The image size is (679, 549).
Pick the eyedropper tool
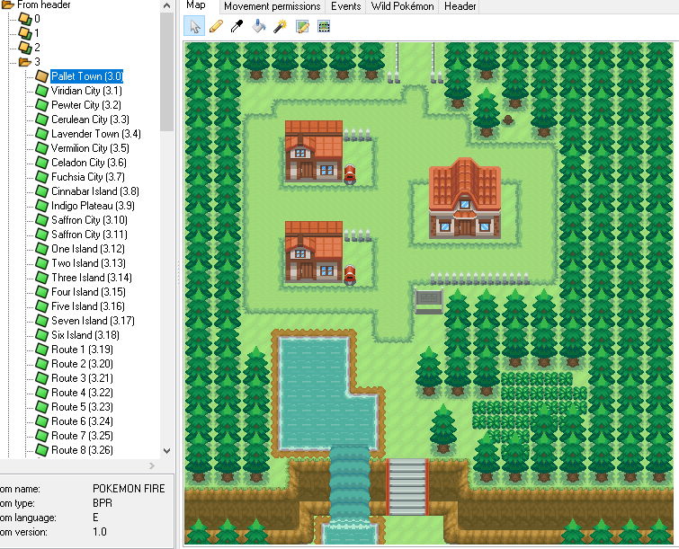pos(237,26)
